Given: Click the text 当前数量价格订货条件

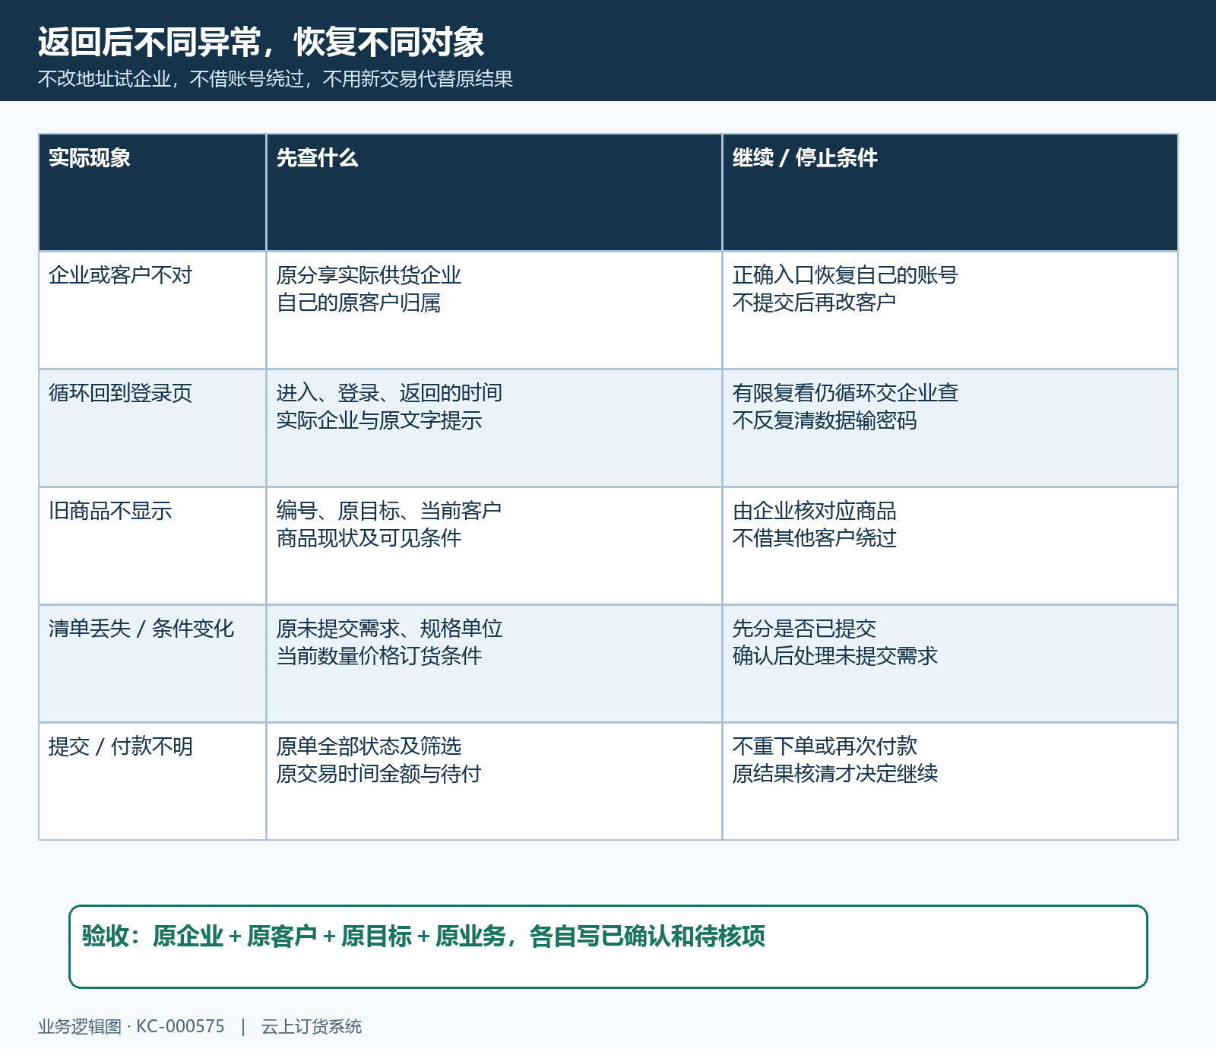Looking at the screenshot, I should pyautogui.click(x=378, y=656).
